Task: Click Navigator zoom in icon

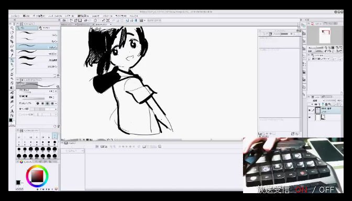Action: click(x=329, y=48)
